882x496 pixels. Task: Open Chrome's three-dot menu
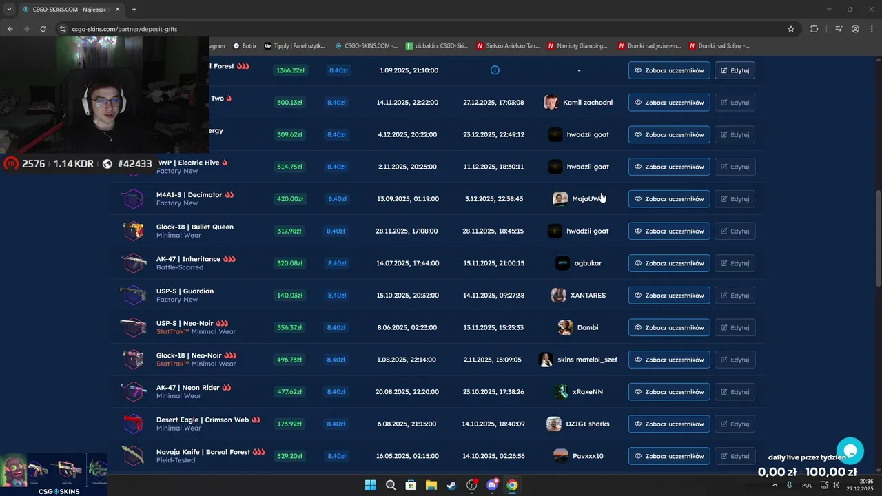[872, 29]
